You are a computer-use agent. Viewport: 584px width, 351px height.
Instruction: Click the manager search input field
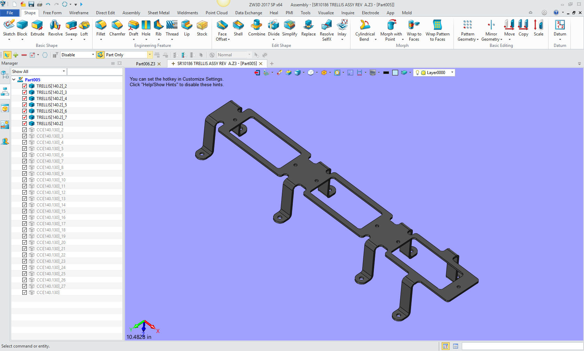point(95,72)
